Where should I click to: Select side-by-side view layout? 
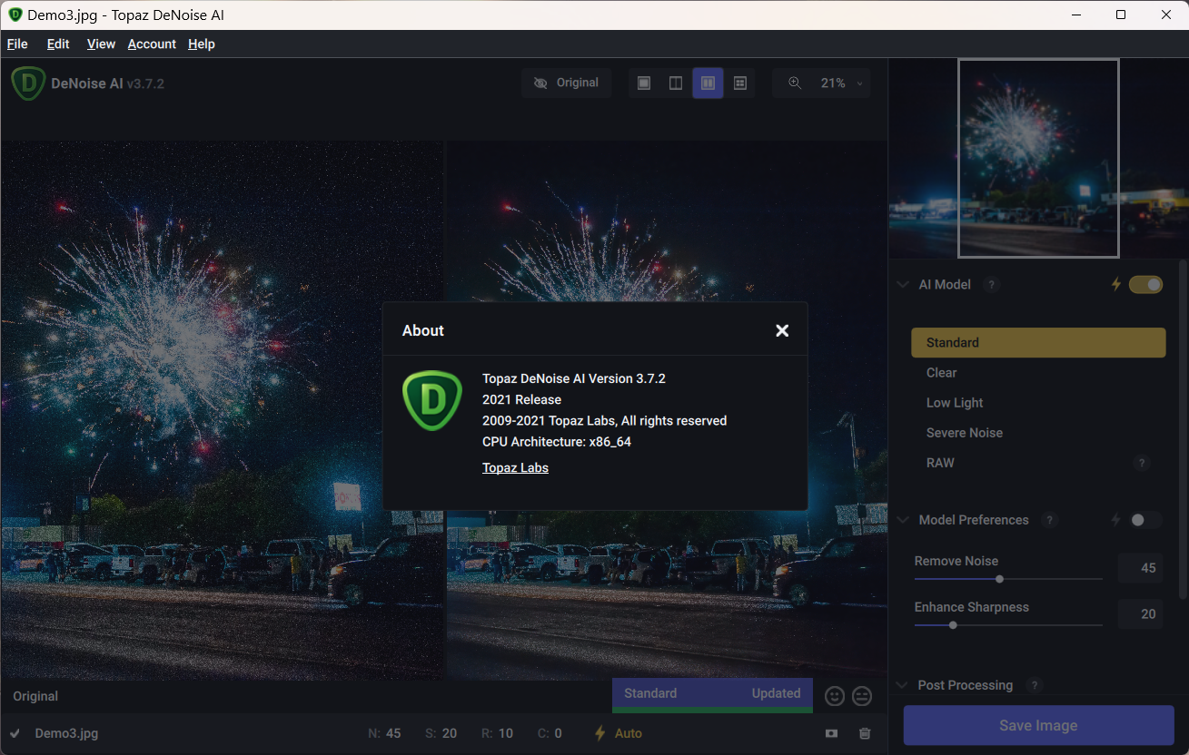pos(708,83)
